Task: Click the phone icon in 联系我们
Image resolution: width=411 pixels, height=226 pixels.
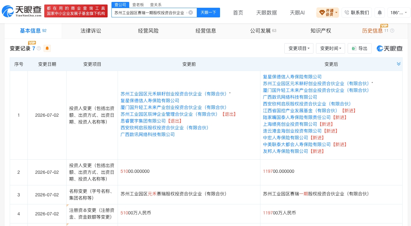Action: pos(347,13)
